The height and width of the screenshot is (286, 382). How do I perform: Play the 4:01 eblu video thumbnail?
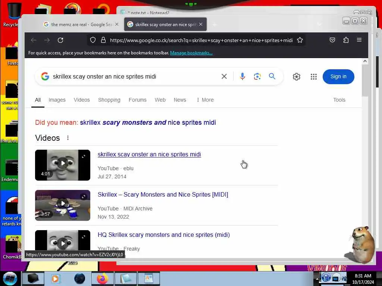[63, 165]
